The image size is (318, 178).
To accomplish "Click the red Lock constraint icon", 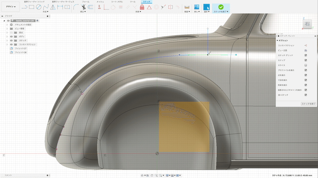I will coord(142,7).
